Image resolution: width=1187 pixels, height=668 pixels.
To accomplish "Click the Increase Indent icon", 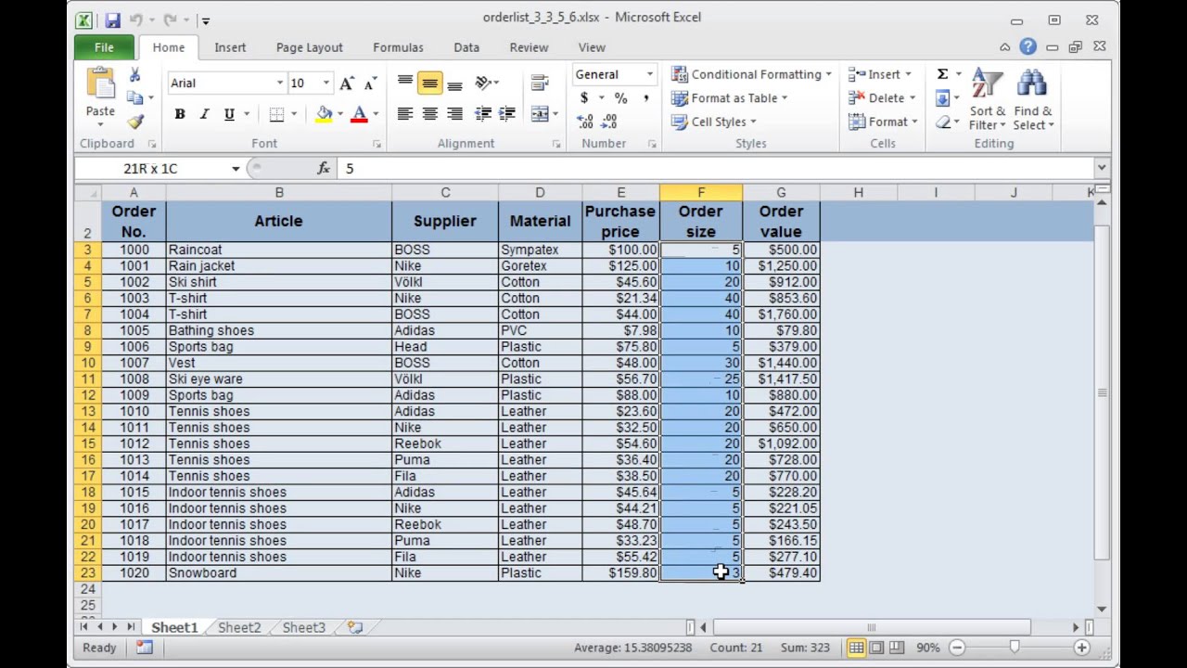I will pyautogui.click(x=506, y=114).
